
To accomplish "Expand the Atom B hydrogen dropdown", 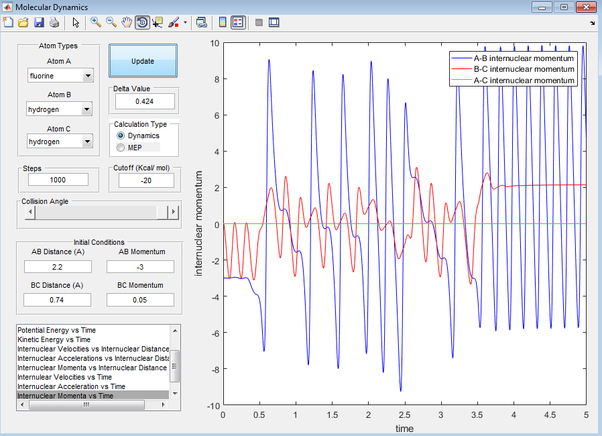I will coord(60,109).
